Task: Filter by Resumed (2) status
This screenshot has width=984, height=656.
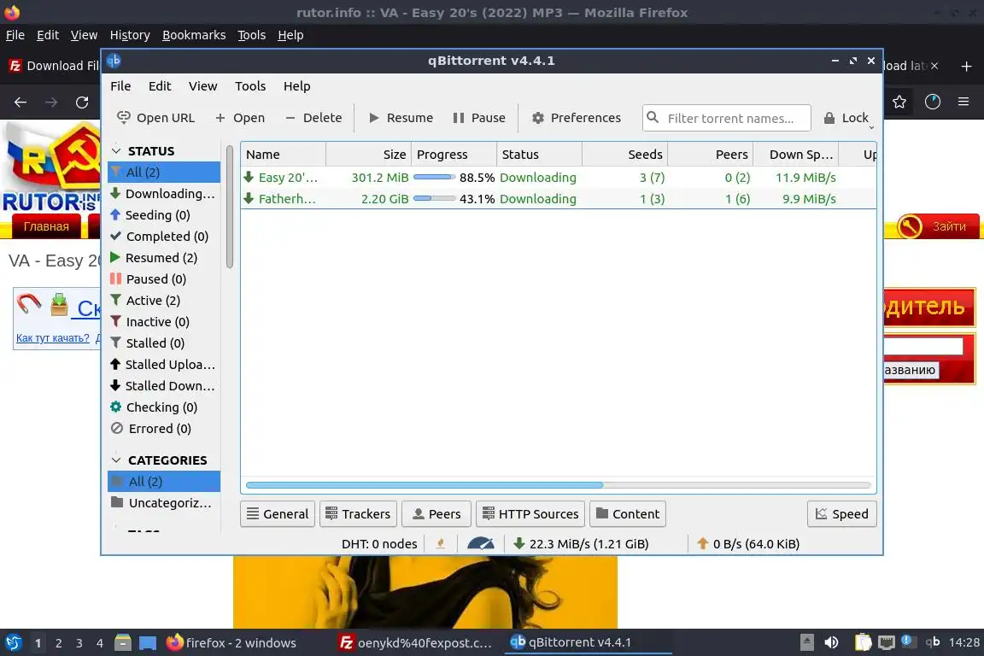Action: 164,257
